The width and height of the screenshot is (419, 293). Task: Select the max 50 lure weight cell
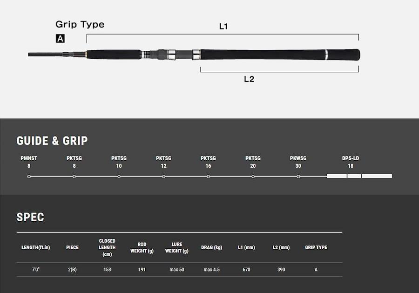coord(177,269)
